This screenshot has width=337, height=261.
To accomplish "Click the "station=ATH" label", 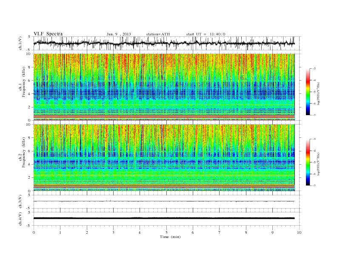I will (158, 34).
